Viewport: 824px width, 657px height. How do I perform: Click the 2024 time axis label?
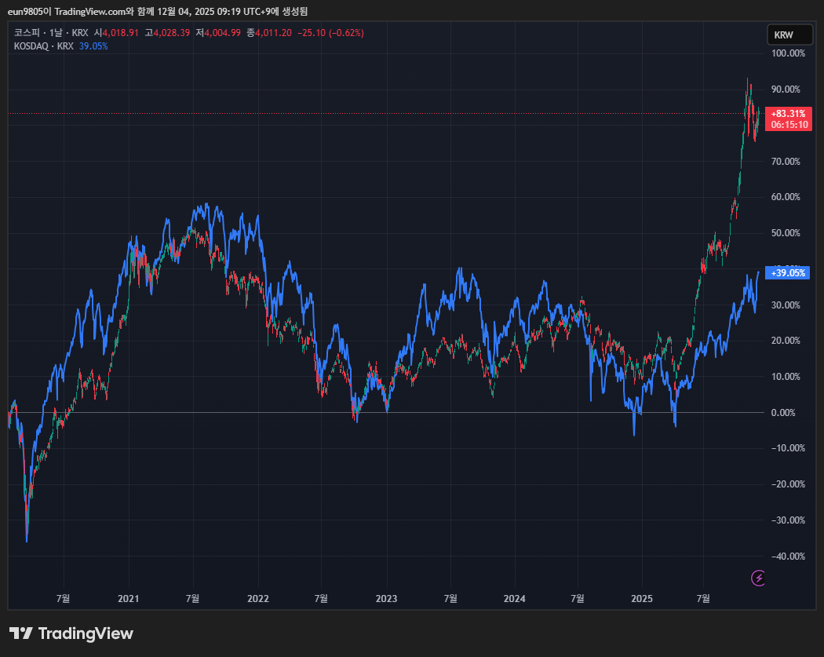(x=514, y=599)
